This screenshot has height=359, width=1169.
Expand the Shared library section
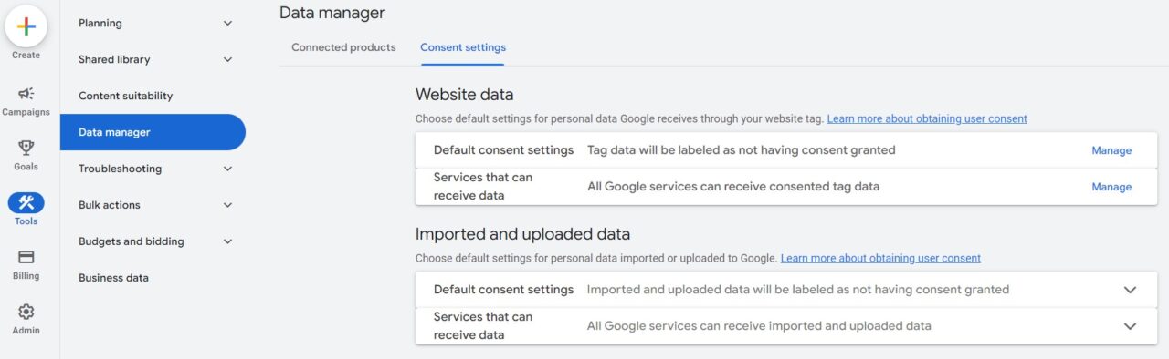tap(228, 59)
